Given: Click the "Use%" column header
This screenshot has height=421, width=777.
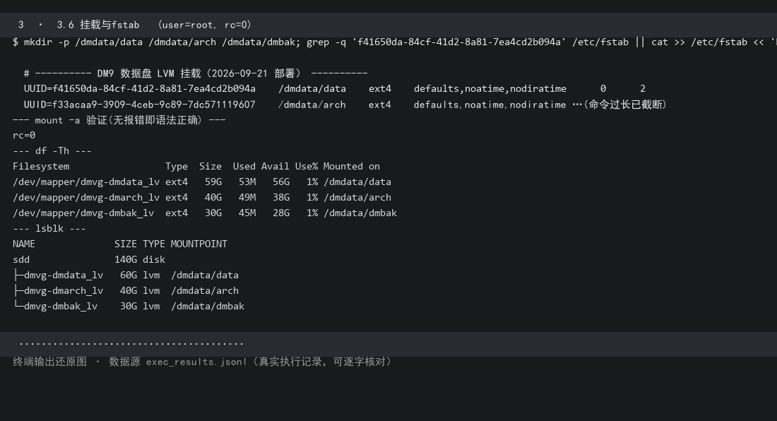Looking at the screenshot, I should (307, 167).
